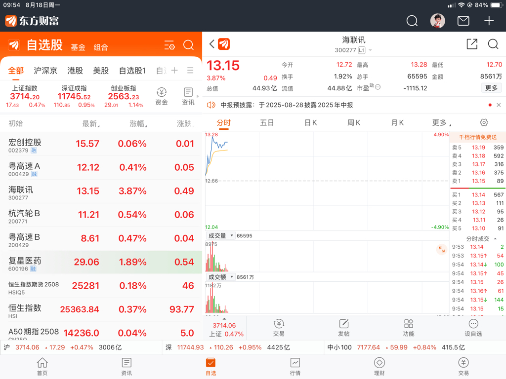Open watchlist settings list icon

[169, 45]
